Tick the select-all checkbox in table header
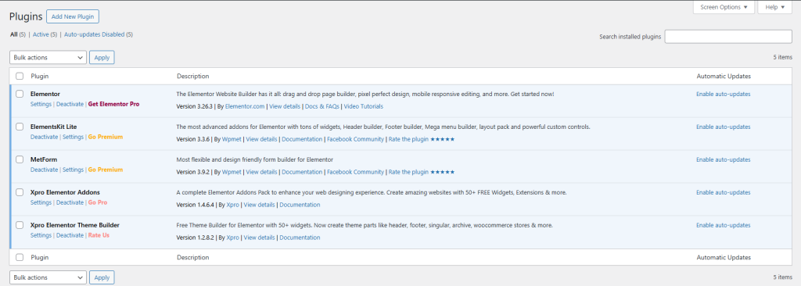This screenshot has height=286, width=801. coord(20,76)
